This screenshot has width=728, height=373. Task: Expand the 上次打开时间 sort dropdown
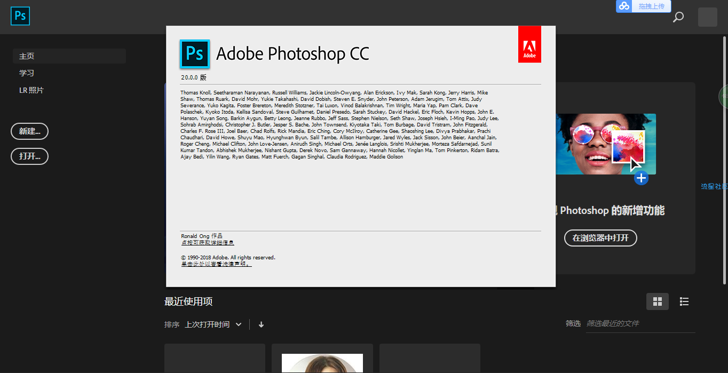tap(213, 324)
